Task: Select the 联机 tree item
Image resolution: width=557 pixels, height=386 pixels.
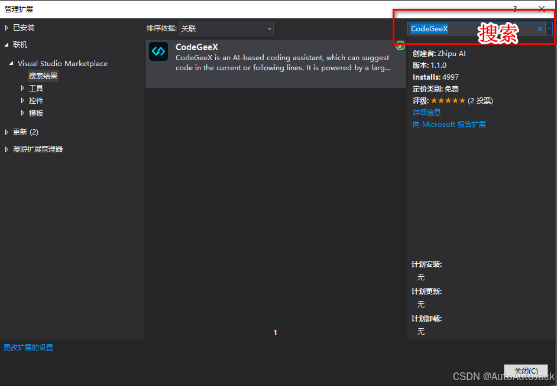Action: click(x=20, y=45)
